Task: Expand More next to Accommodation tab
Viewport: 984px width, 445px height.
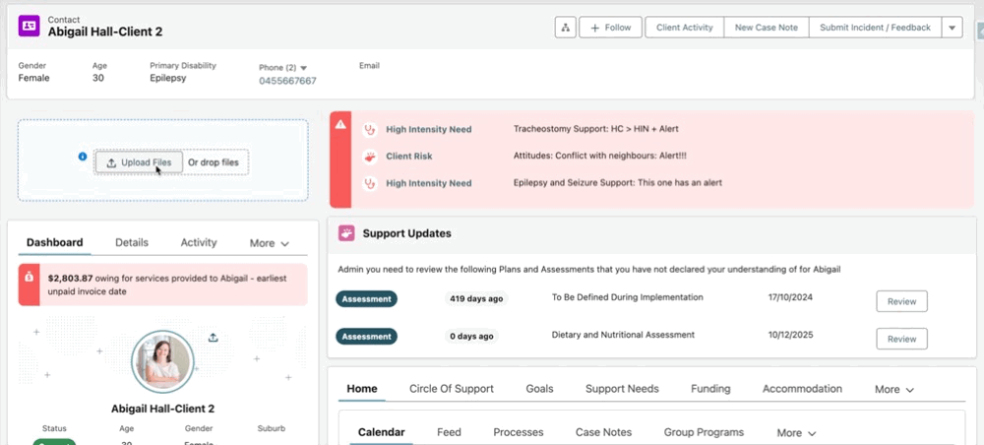Action: [x=894, y=389]
